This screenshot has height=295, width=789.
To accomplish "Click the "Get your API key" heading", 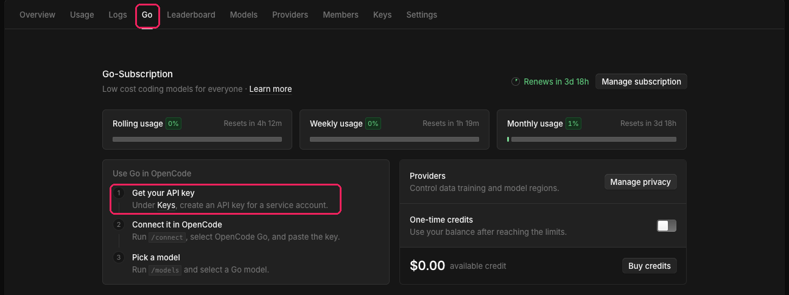I will pyautogui.click(x=163, y=193).
